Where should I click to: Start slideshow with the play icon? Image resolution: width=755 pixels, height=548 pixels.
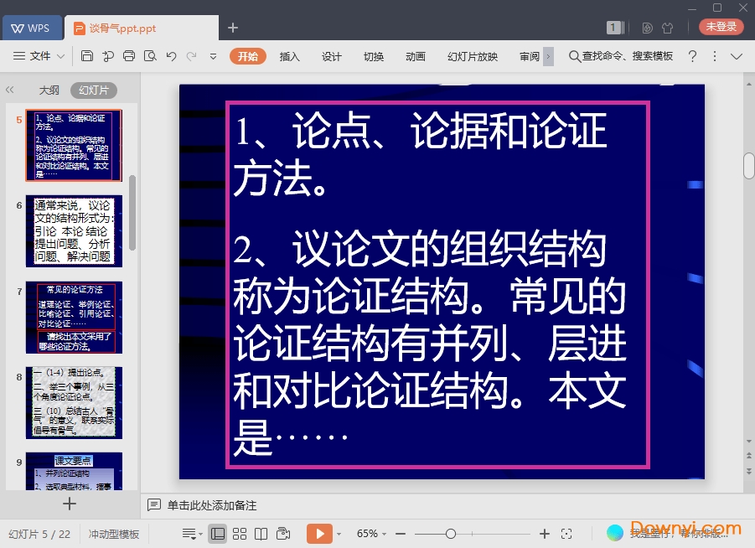tap(321, 532)
